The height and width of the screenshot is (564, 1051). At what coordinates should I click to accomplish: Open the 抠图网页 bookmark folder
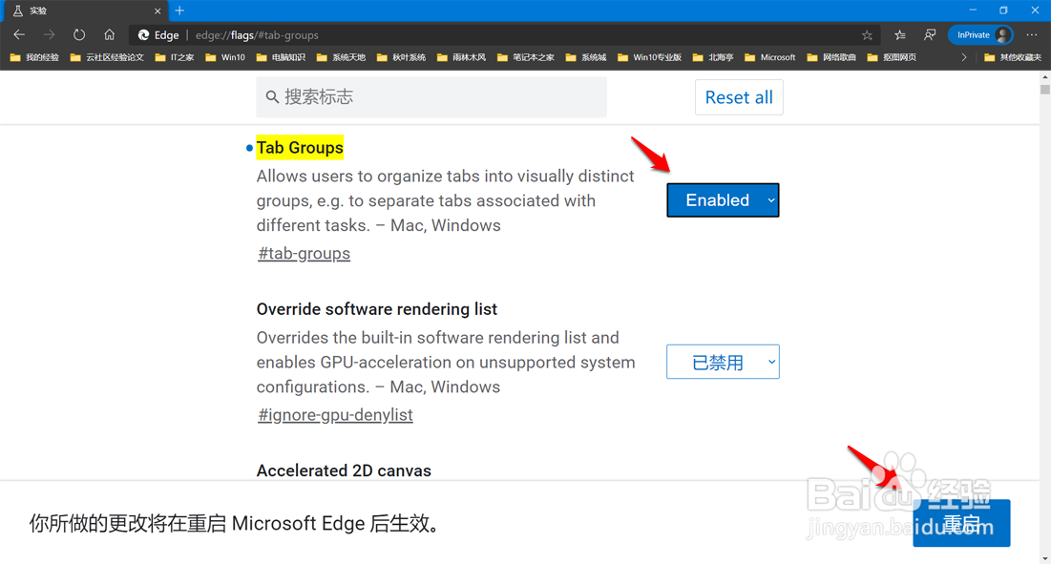pyautogui.click(x=893, y=57)
